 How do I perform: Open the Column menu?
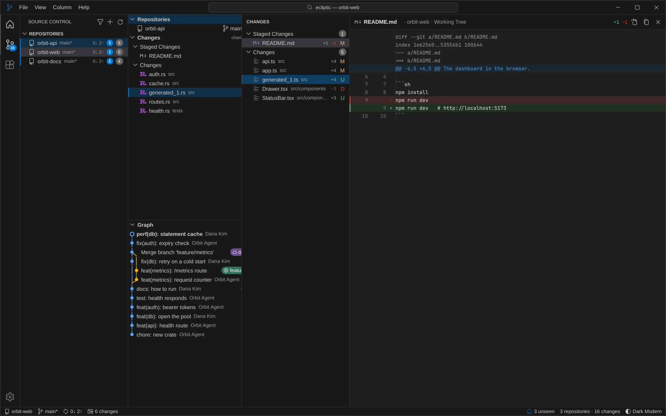(62, 7)
